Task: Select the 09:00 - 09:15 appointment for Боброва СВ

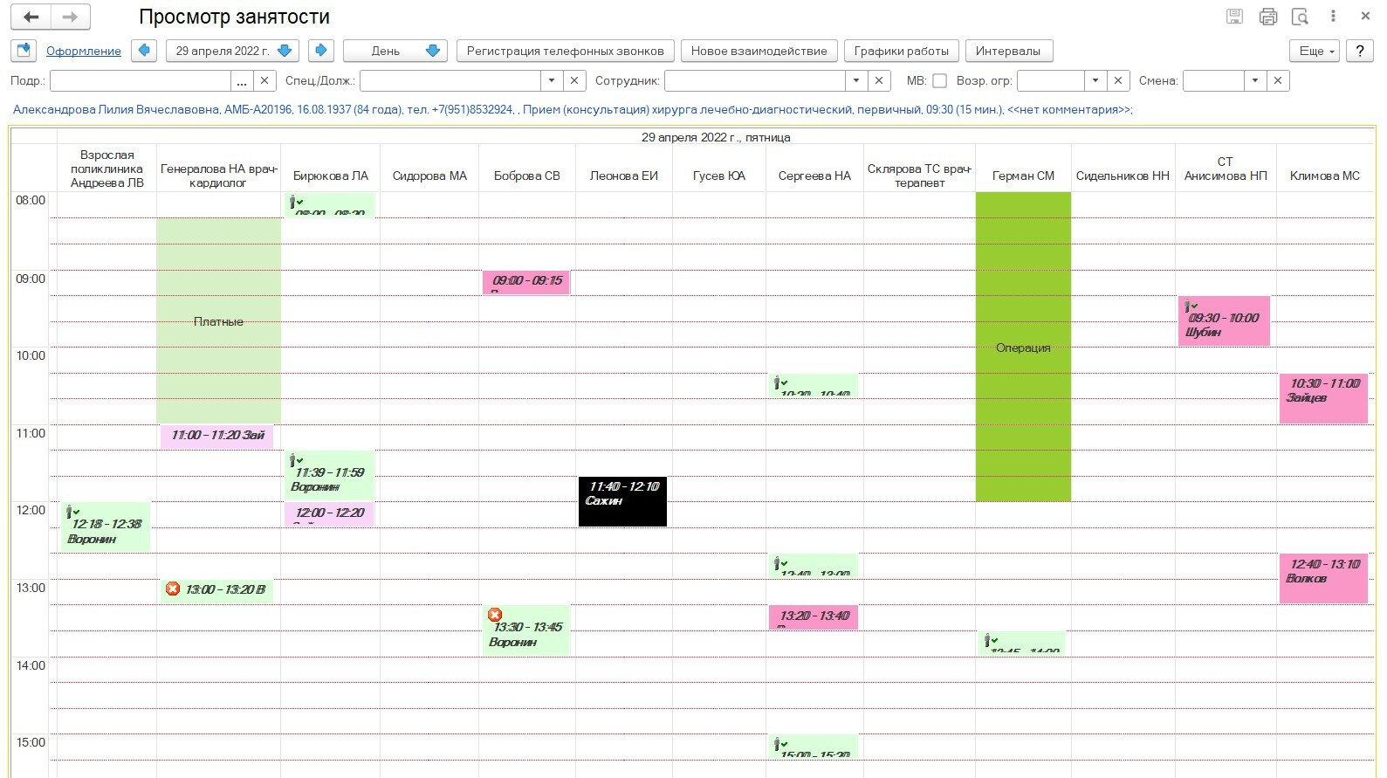Action: tap(526, 282)
